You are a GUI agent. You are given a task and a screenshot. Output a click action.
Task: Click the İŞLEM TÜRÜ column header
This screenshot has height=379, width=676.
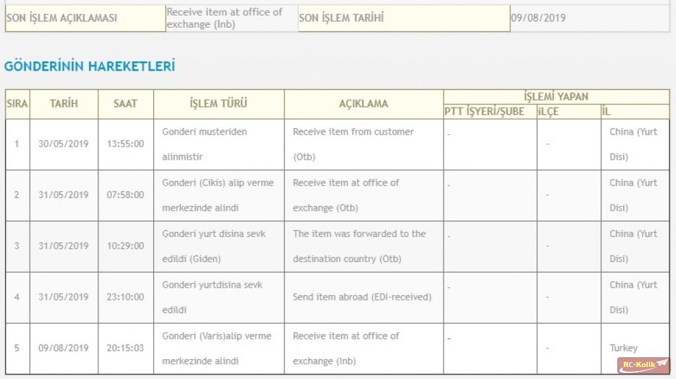(x=219, y=104)
